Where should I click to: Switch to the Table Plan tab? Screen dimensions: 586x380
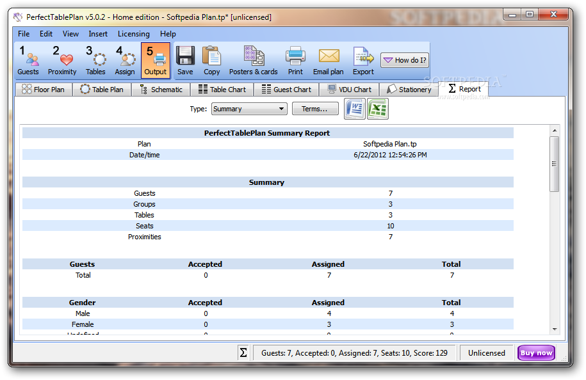click(102, 90)
